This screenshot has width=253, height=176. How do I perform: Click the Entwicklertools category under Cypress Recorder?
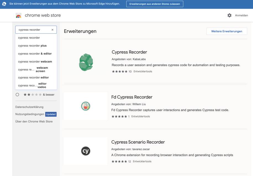pyautogui.click(x=143, y=72)
